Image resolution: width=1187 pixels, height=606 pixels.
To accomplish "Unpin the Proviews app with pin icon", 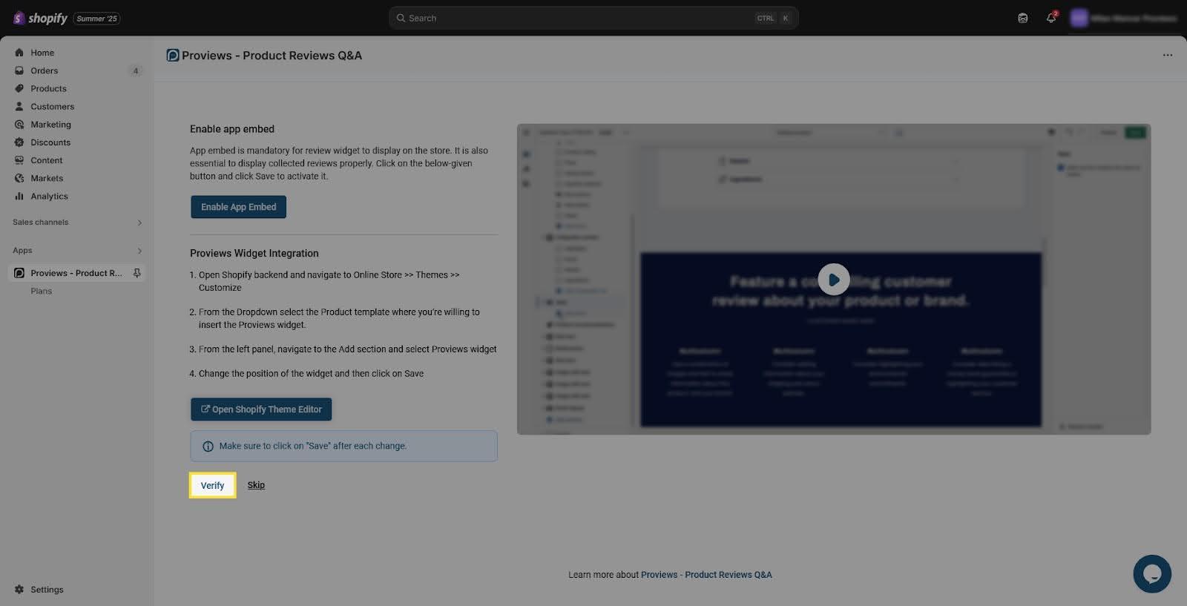I will click(137, 273).
